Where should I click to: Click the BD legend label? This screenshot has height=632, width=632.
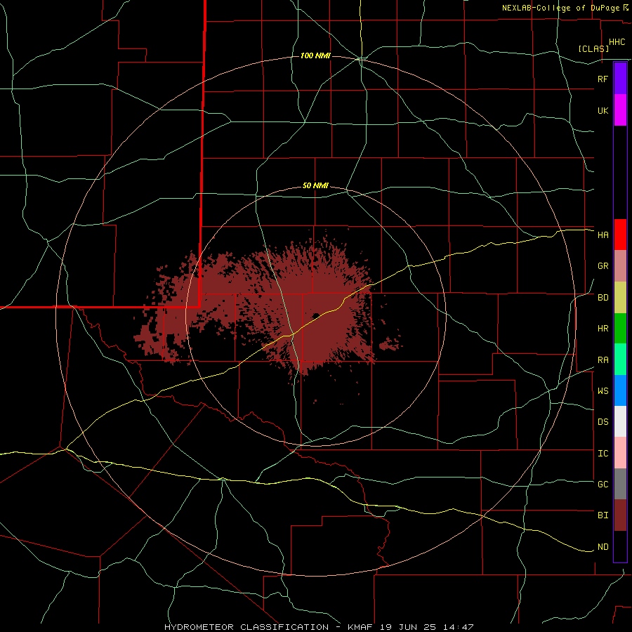pyautogui.click(x=603, y=298)
